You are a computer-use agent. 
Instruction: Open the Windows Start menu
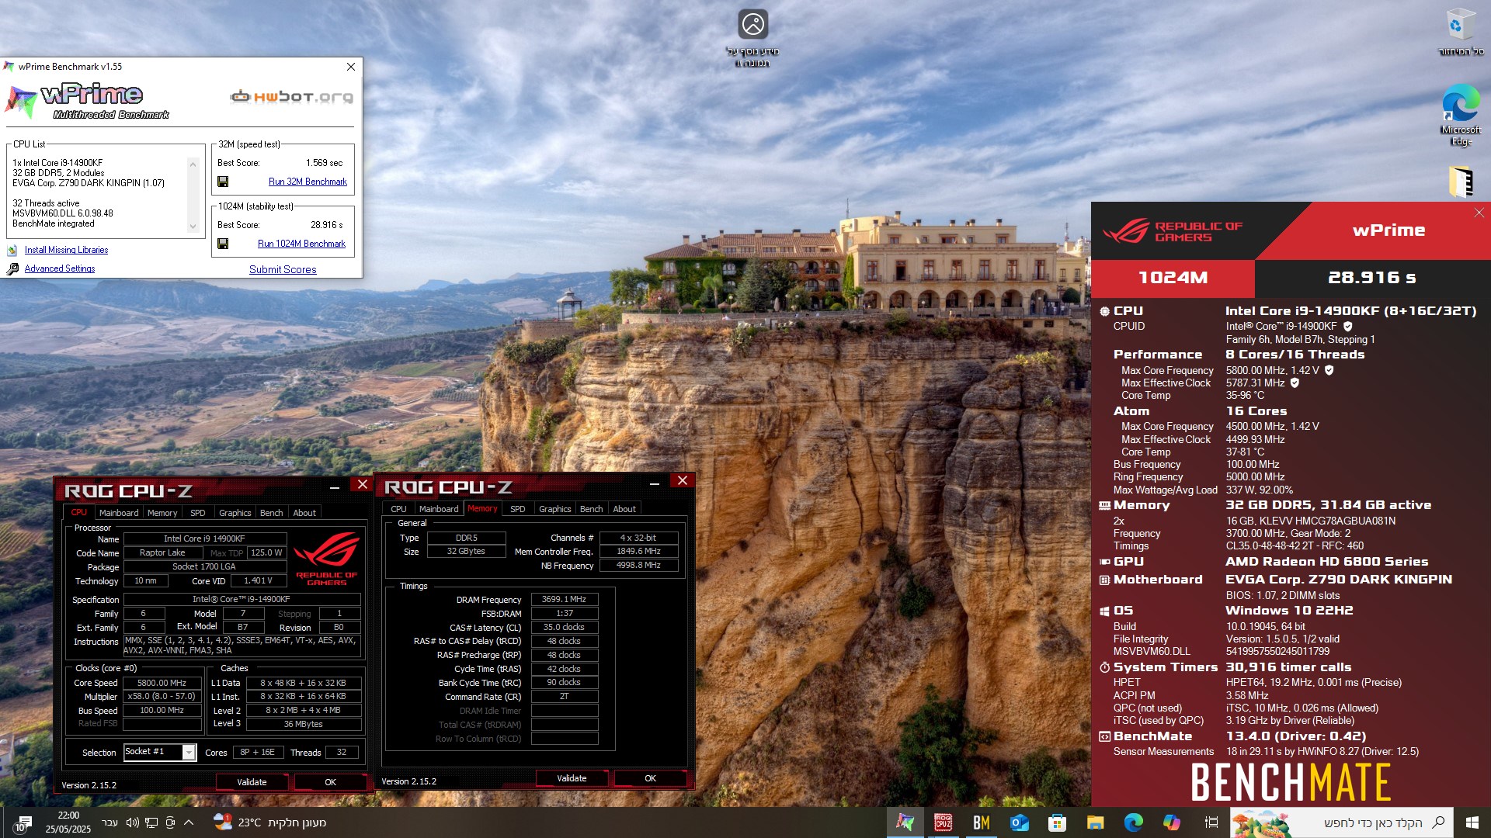(x=1472, y=822)
